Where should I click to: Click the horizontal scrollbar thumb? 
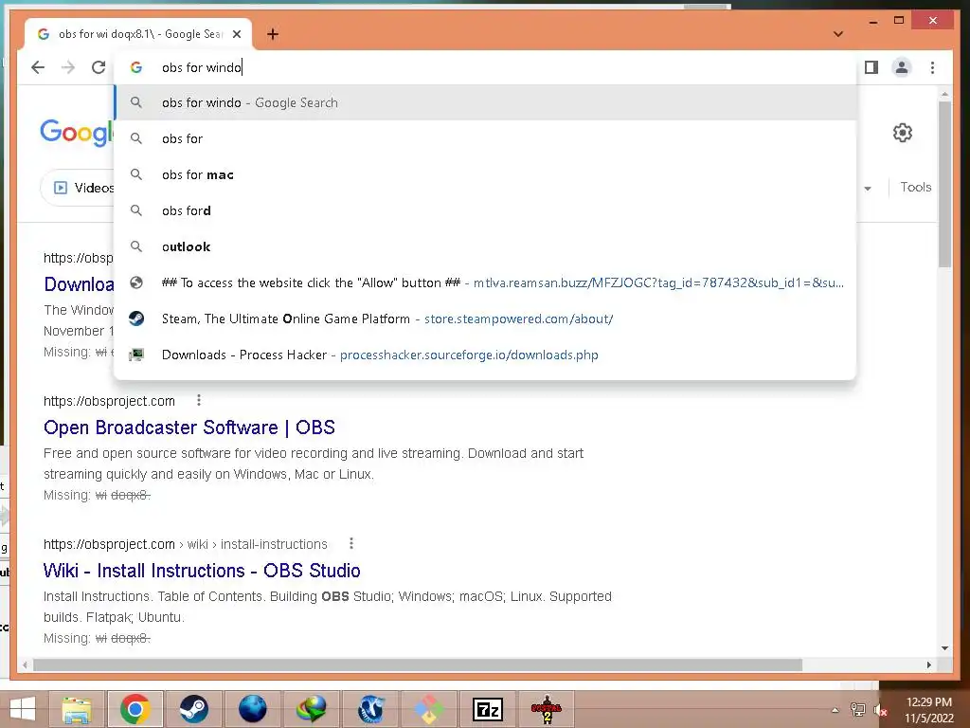pos(418,664)
